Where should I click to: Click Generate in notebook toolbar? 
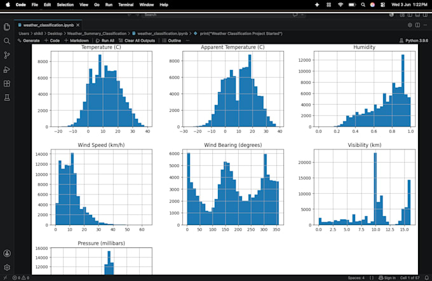tap(29, 41)
